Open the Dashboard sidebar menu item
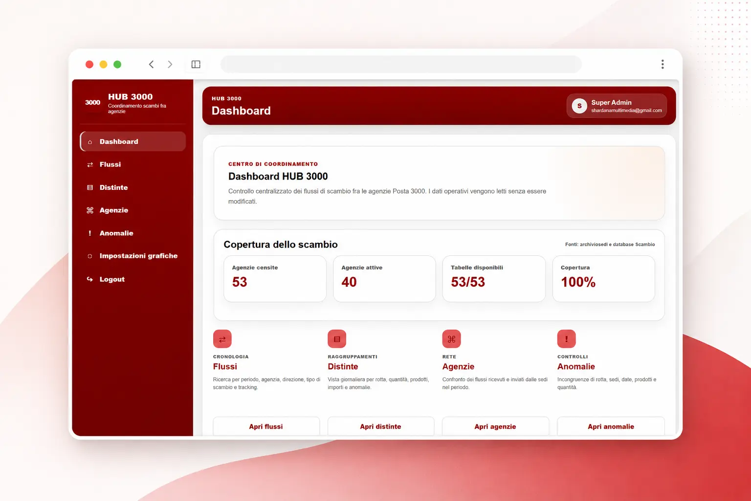 133,141
